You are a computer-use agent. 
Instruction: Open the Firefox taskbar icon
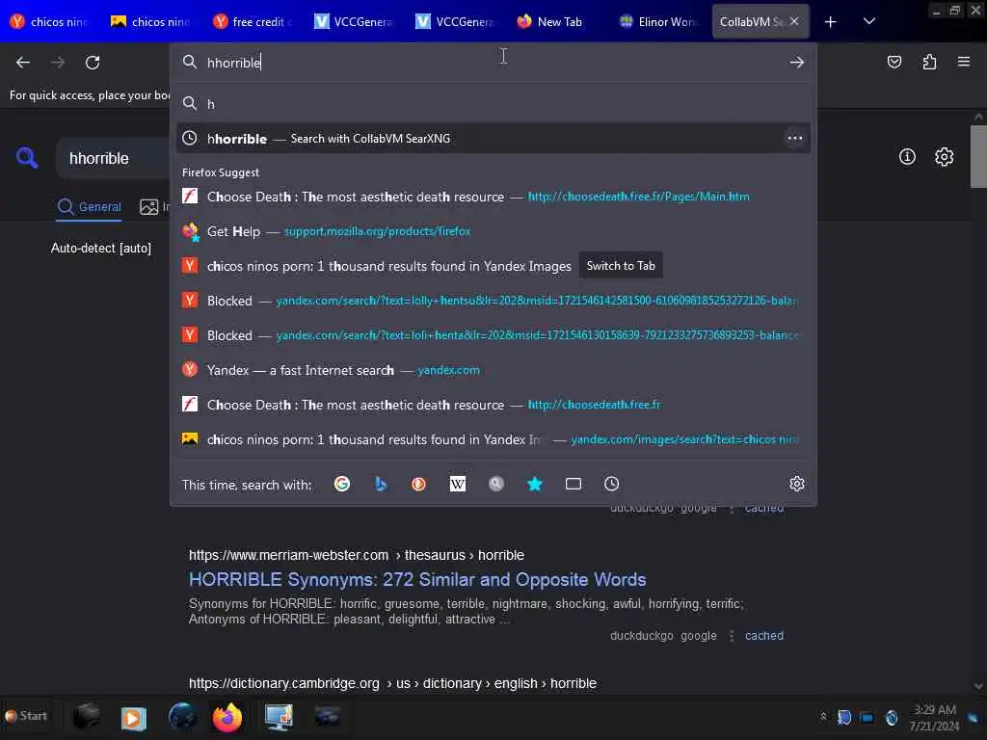[227, 717]
